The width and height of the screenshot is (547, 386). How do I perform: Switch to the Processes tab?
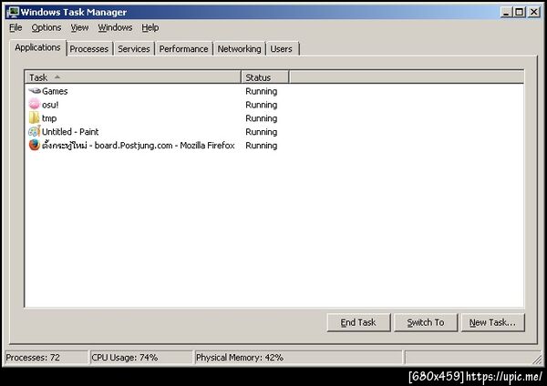(x=89, y=49)
